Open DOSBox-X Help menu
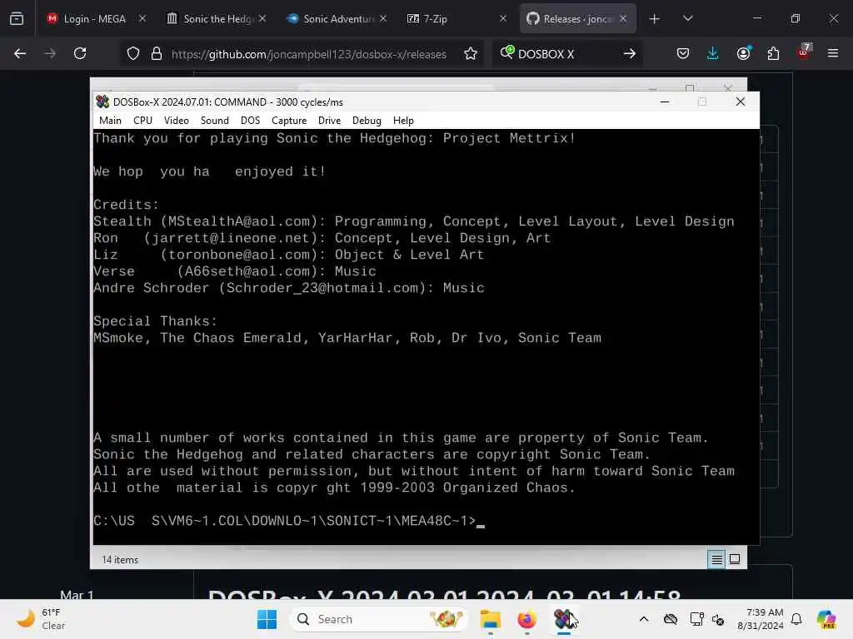Screen dimensions: 853x639 pyautogui.click(x=403, y=121)
